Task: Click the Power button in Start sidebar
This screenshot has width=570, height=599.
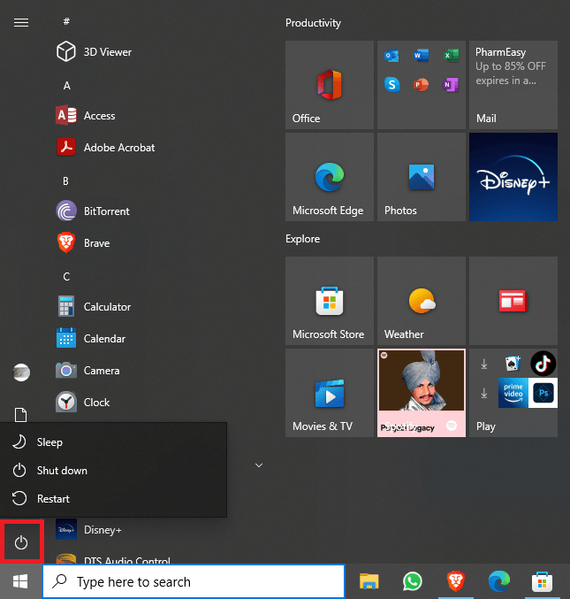Action: point(23,541)
